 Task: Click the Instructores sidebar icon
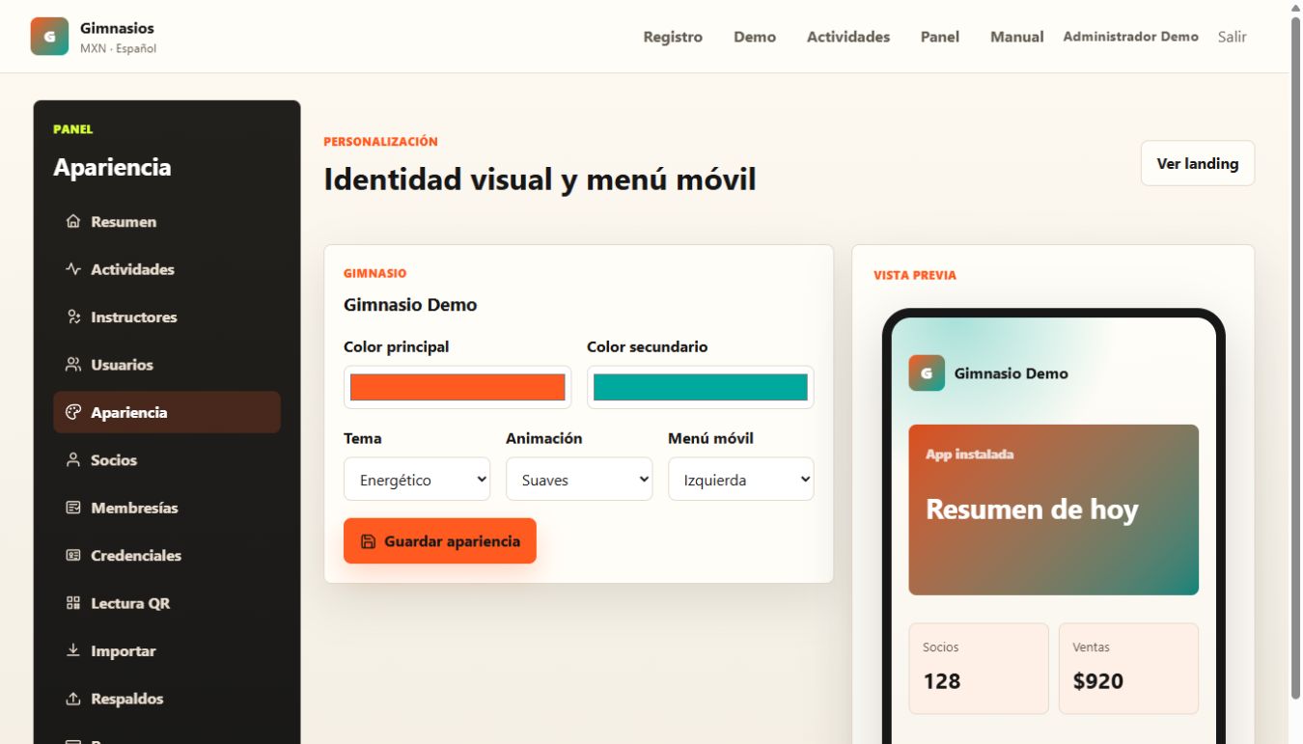pos(73,317)
